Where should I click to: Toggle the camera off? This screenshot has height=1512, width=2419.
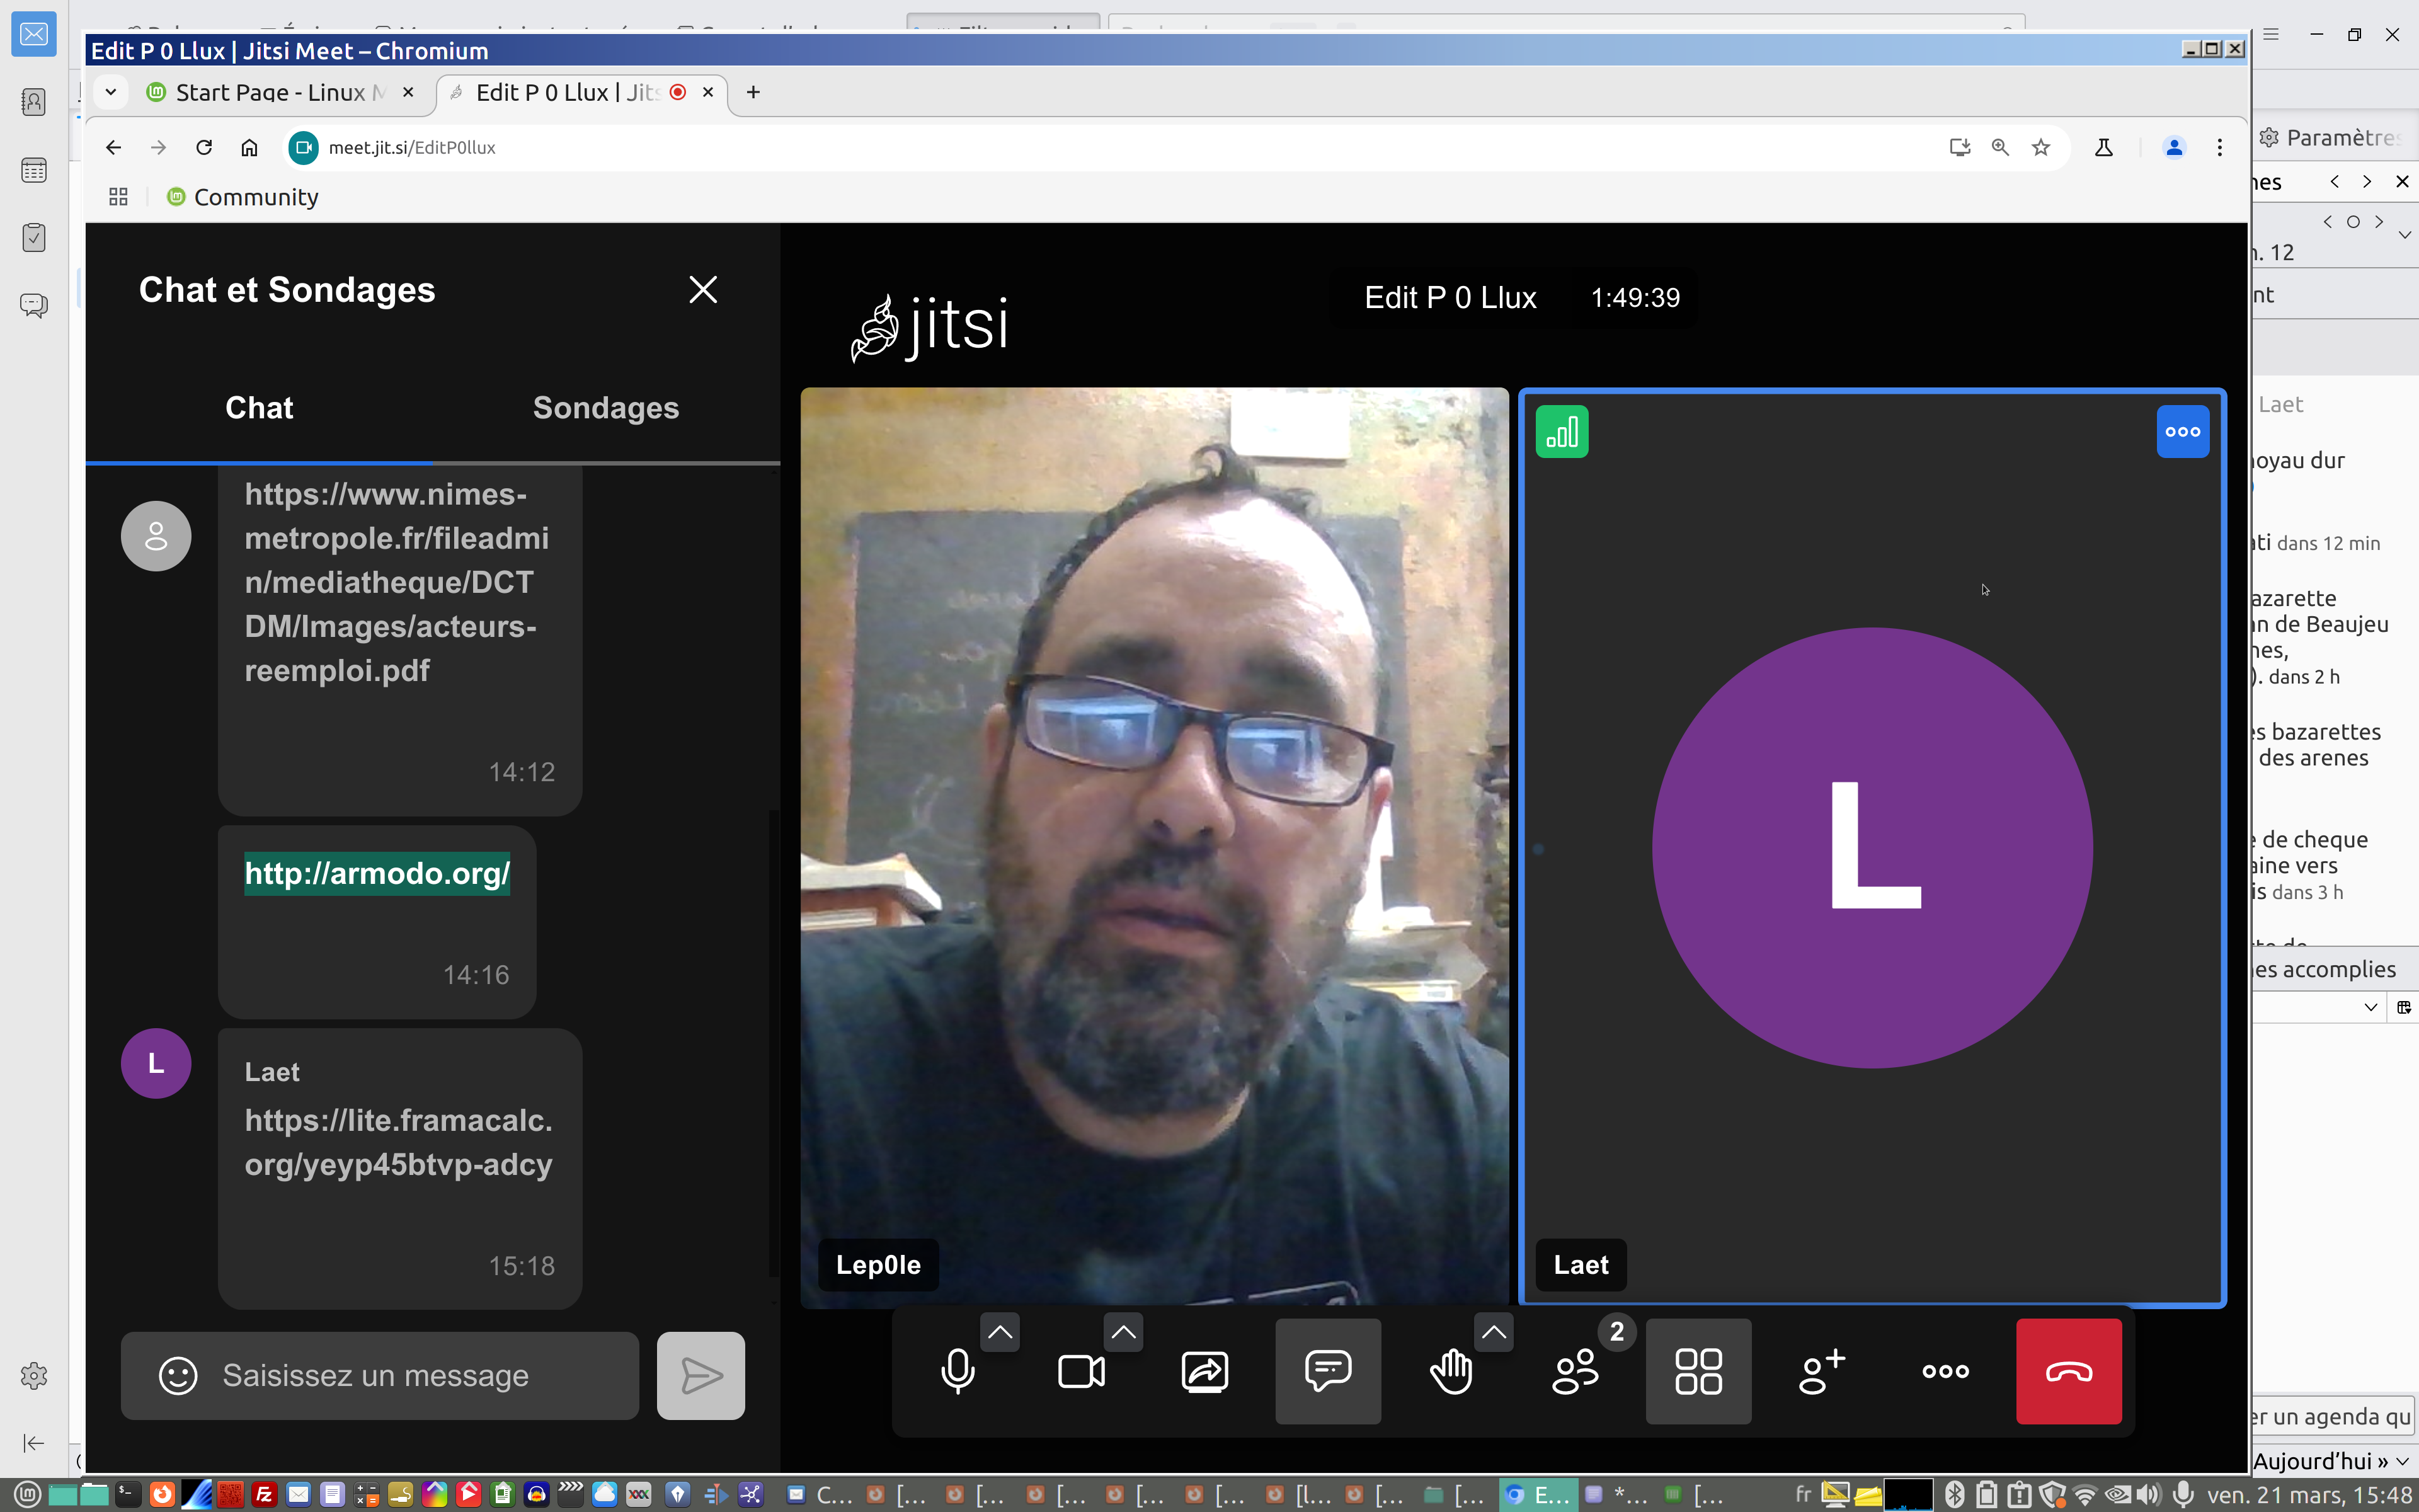coord(1080,1371)
